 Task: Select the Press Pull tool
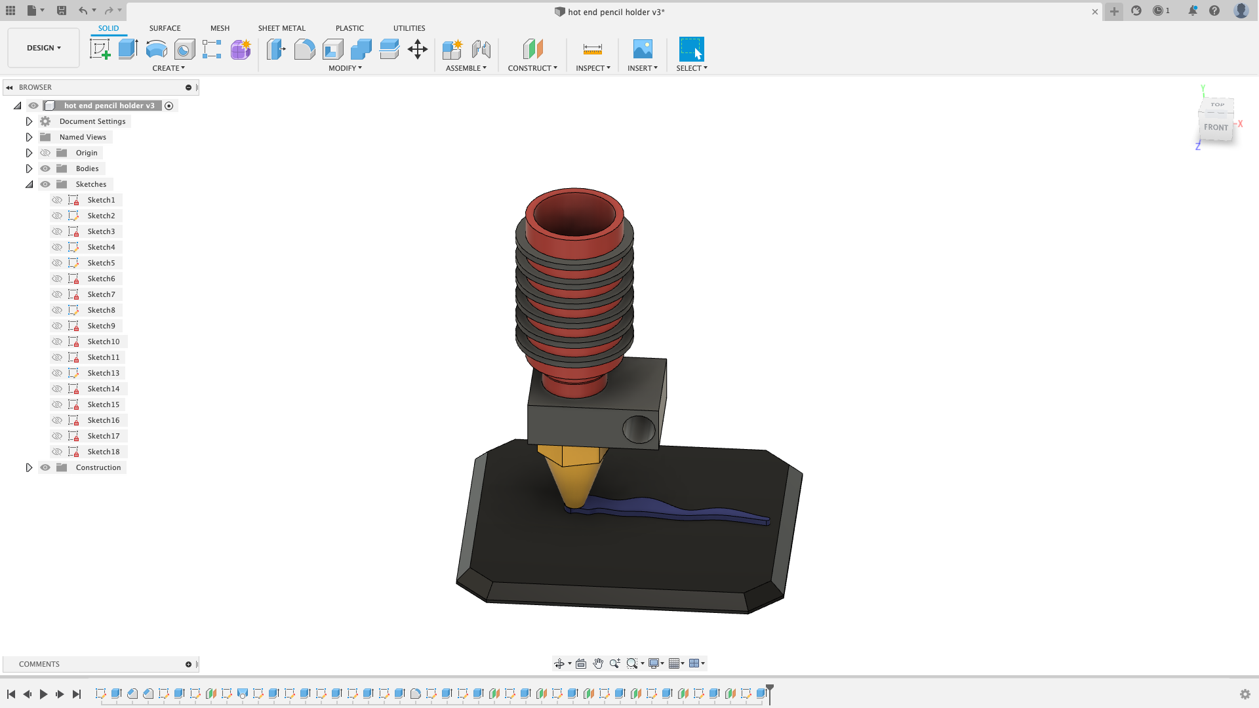276,49
